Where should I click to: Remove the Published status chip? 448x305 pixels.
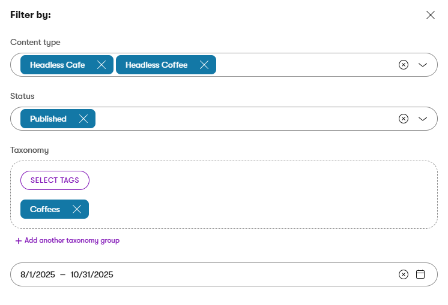[83, 119]
